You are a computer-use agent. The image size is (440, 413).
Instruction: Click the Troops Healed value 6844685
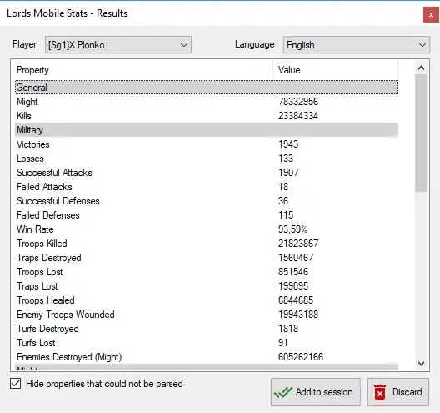pos(296,300)
